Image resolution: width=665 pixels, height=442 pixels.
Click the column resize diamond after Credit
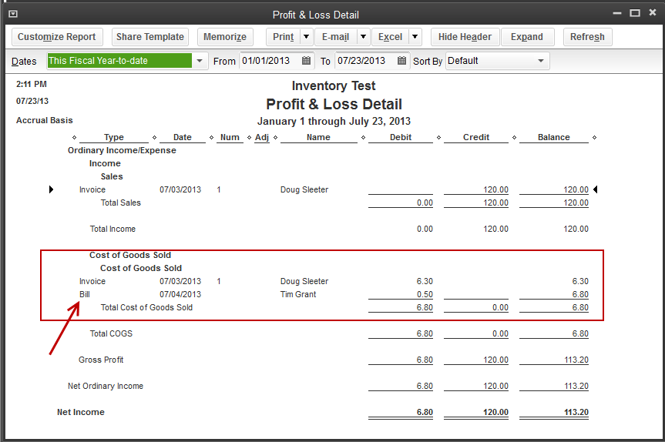[x=514, y=137]
